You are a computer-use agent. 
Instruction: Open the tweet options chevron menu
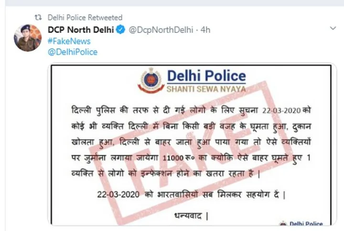click(333, 28)
